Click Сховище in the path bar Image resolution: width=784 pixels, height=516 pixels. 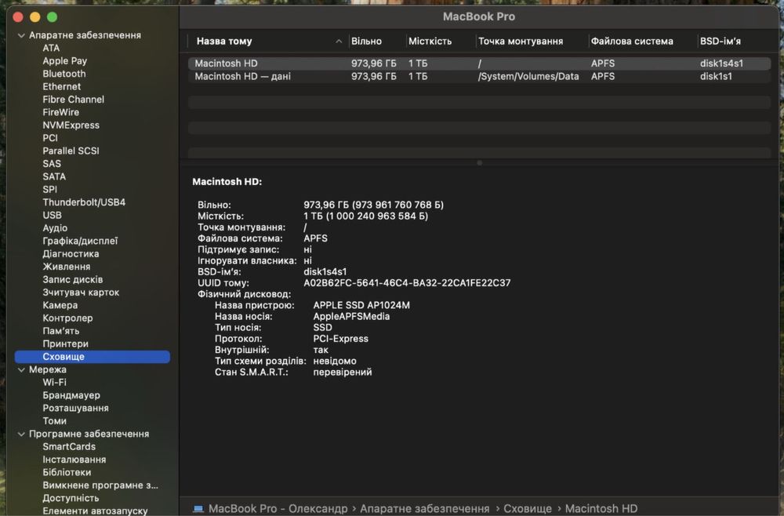tap(528, 508)
